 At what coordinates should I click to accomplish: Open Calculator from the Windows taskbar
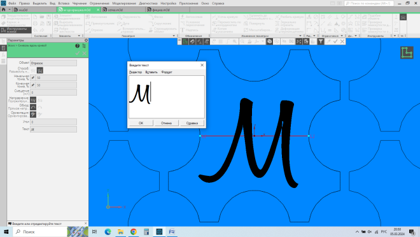pyautogui.click(x=146, y=232)
